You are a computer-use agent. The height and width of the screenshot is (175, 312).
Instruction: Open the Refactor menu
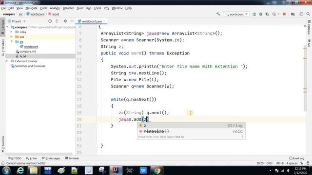68,8
